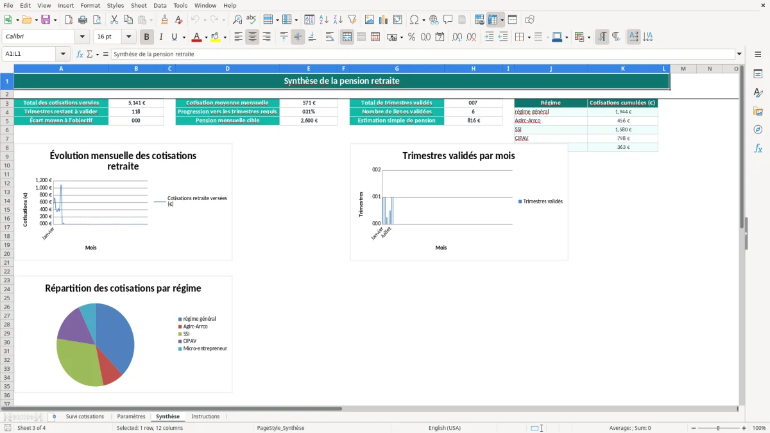Open the Font Size dropdown
Screen dimensions: 770x433
coord(128,37)
